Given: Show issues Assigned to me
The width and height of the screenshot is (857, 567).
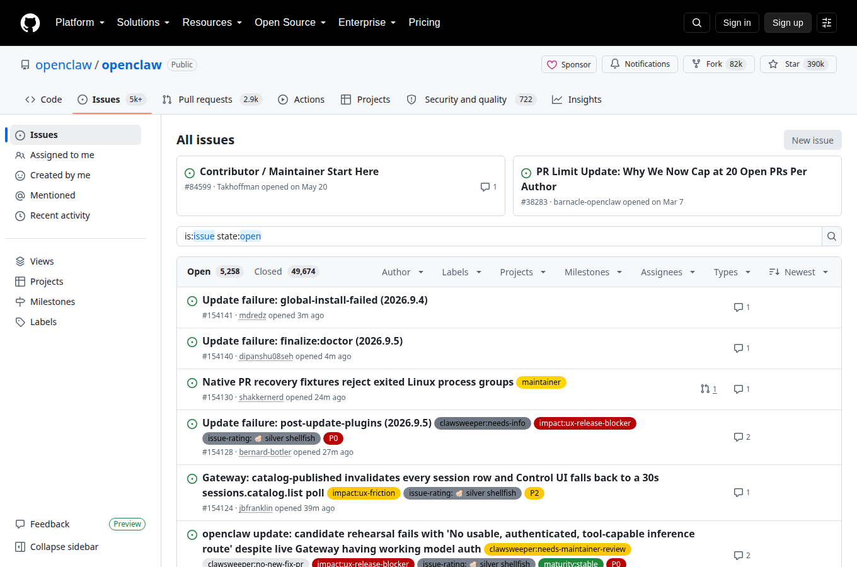Looking at the screenshot, I should 62,155.
